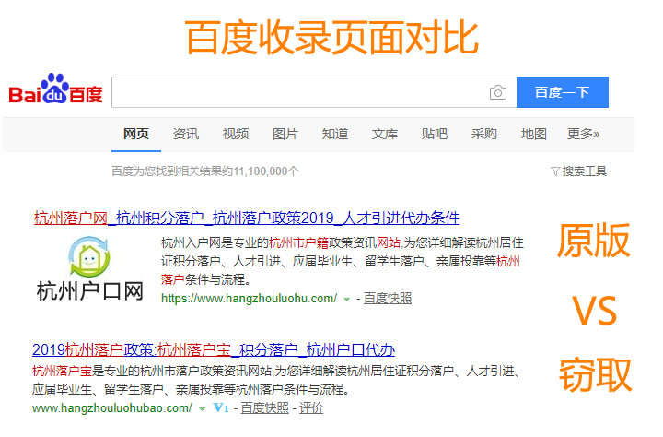Switch to the 图片 tab
Viewport: 663px width, 437px height.
tap(285, 134)
